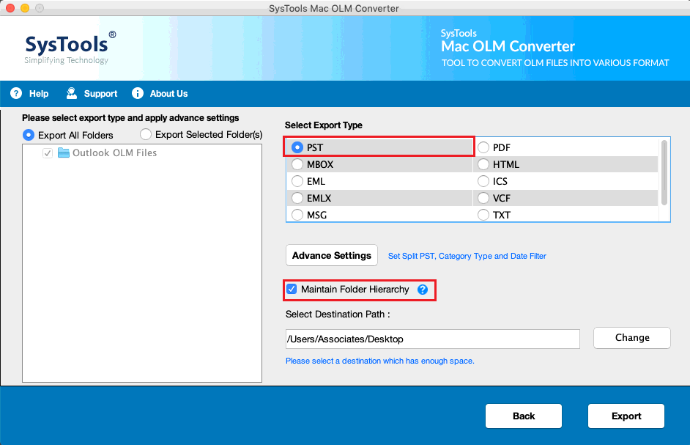
Task: Click the 'Simplifying Technology' tagline
Action: [66, 60]
